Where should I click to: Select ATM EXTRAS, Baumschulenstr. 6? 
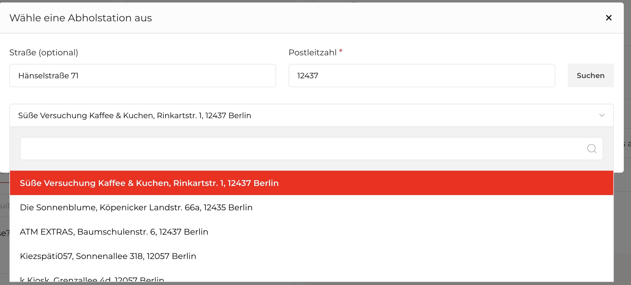pos(114,232)
